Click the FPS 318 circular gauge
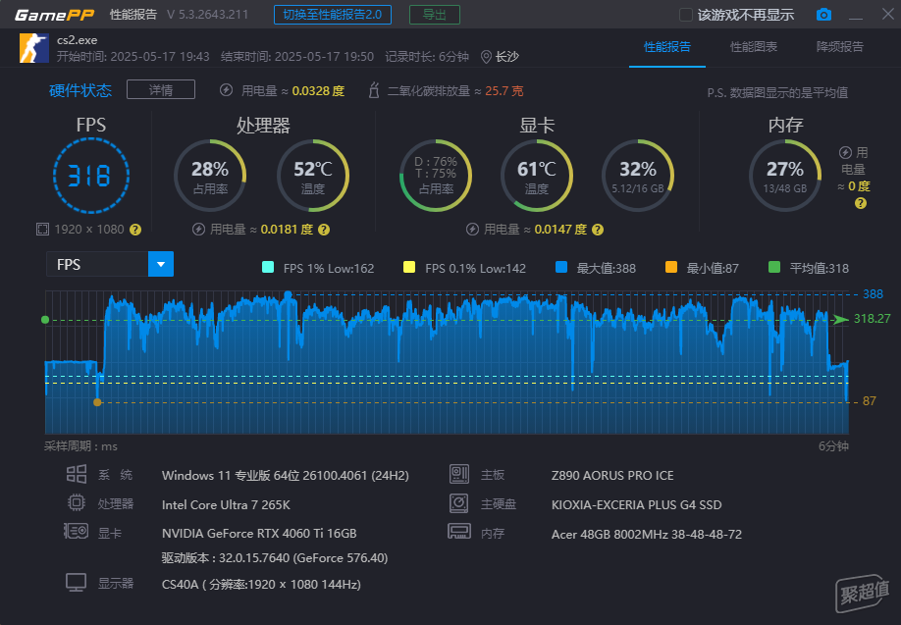The height and width of the screenshot is (625, 901). click(91, 176)
